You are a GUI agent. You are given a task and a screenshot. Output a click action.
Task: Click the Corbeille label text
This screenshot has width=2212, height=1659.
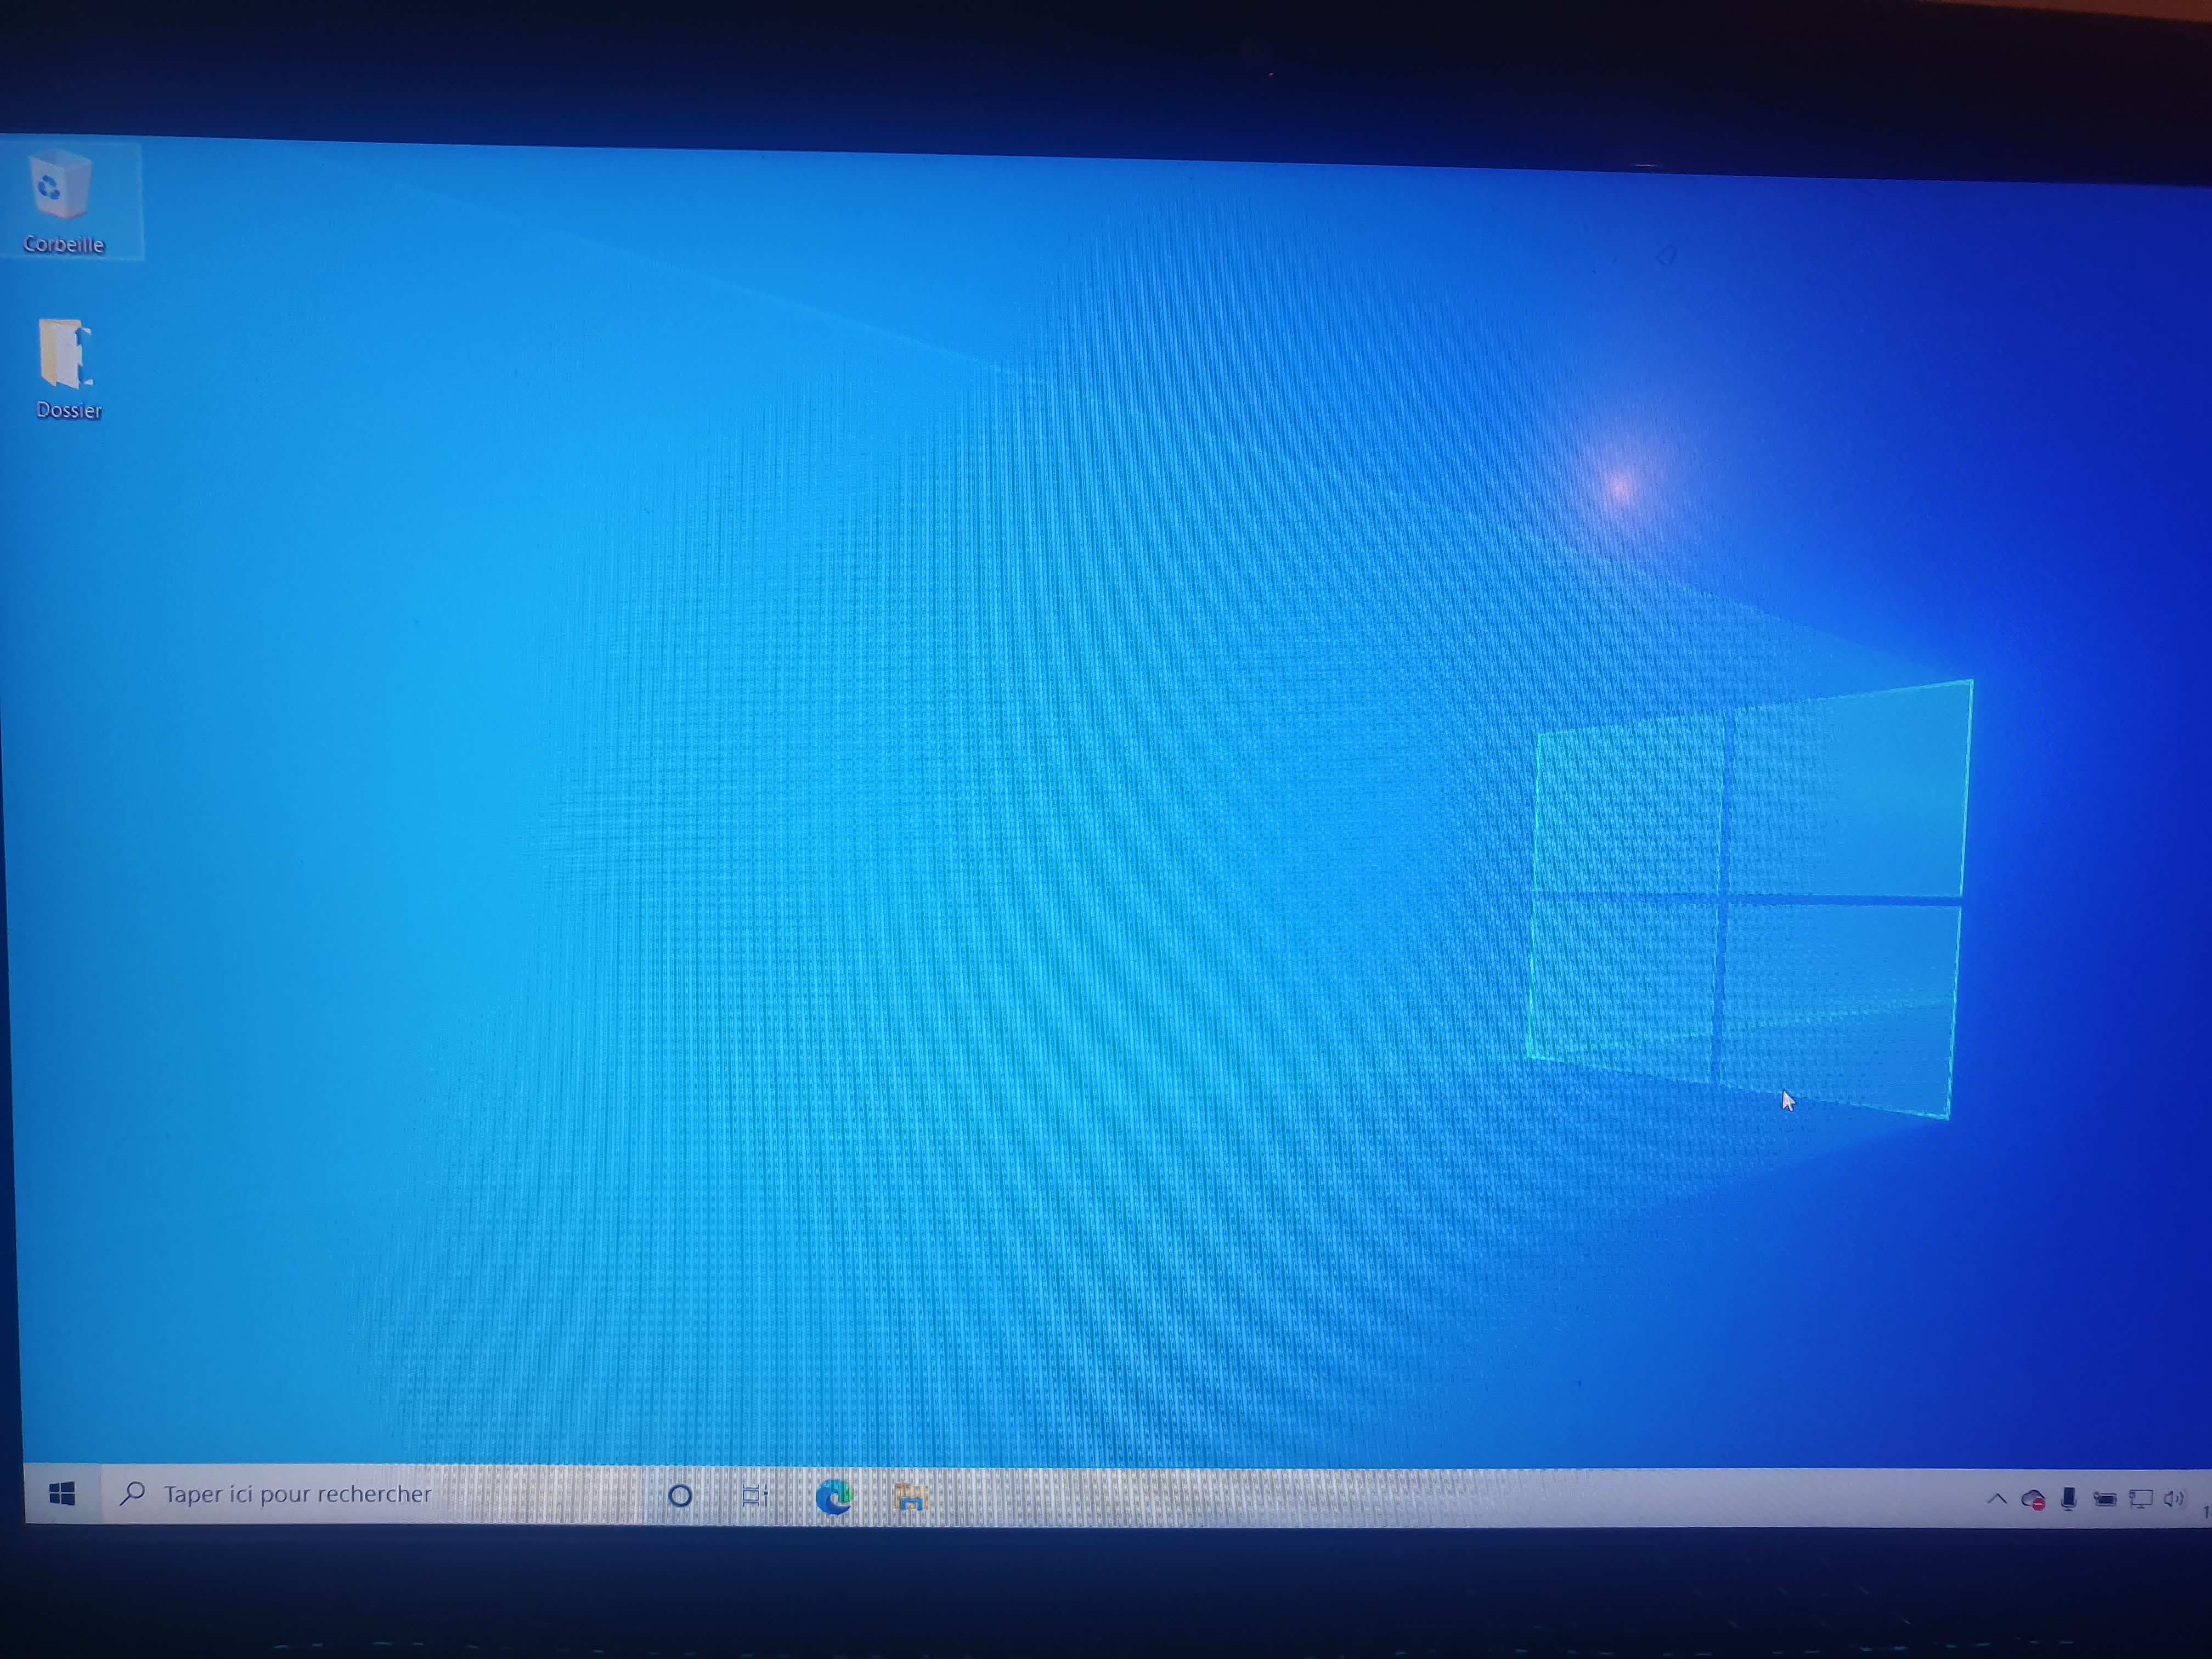64,244
